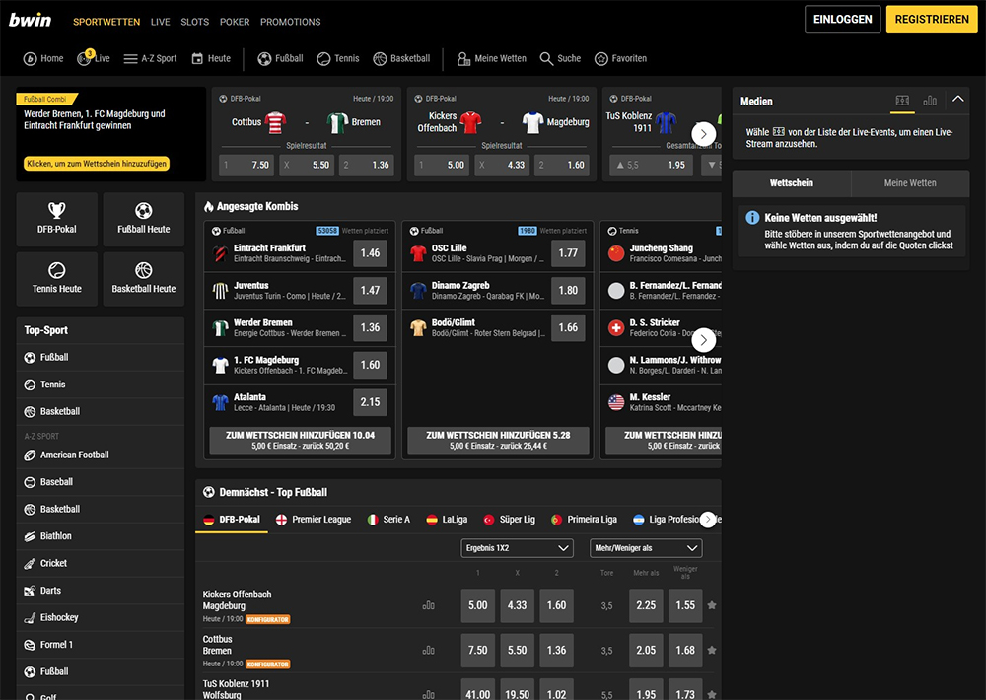Toggle odds 5.00 for Kickers Offenbach in list
Viewport: 986px width, 700px height.
pos(478,605)
